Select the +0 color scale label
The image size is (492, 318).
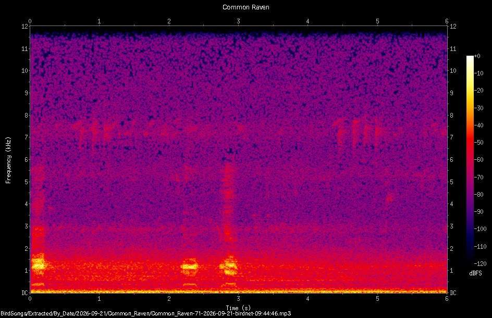477,56
